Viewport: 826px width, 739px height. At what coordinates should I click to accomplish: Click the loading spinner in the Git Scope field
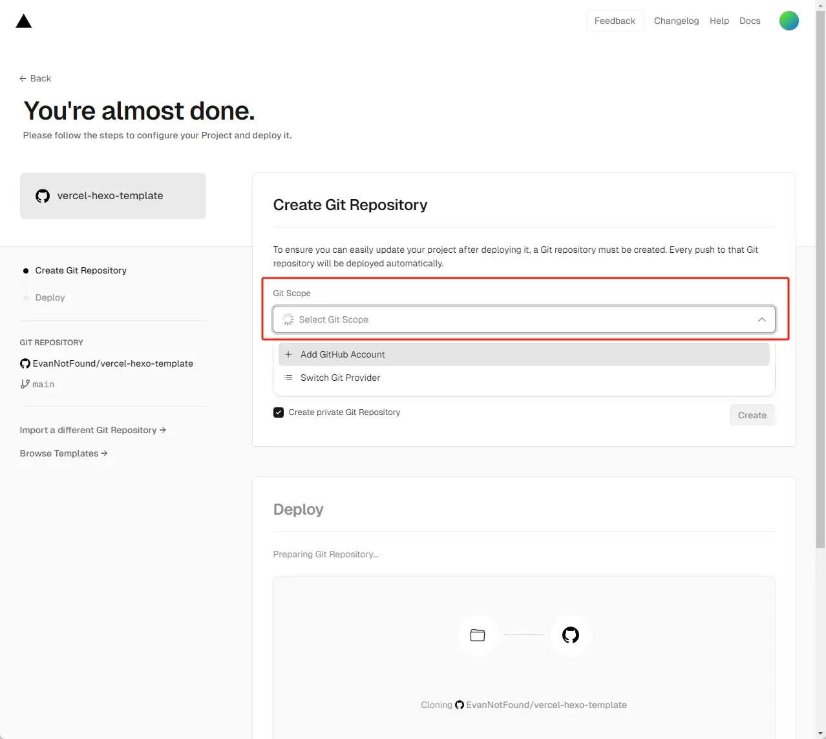pos(288,319)
